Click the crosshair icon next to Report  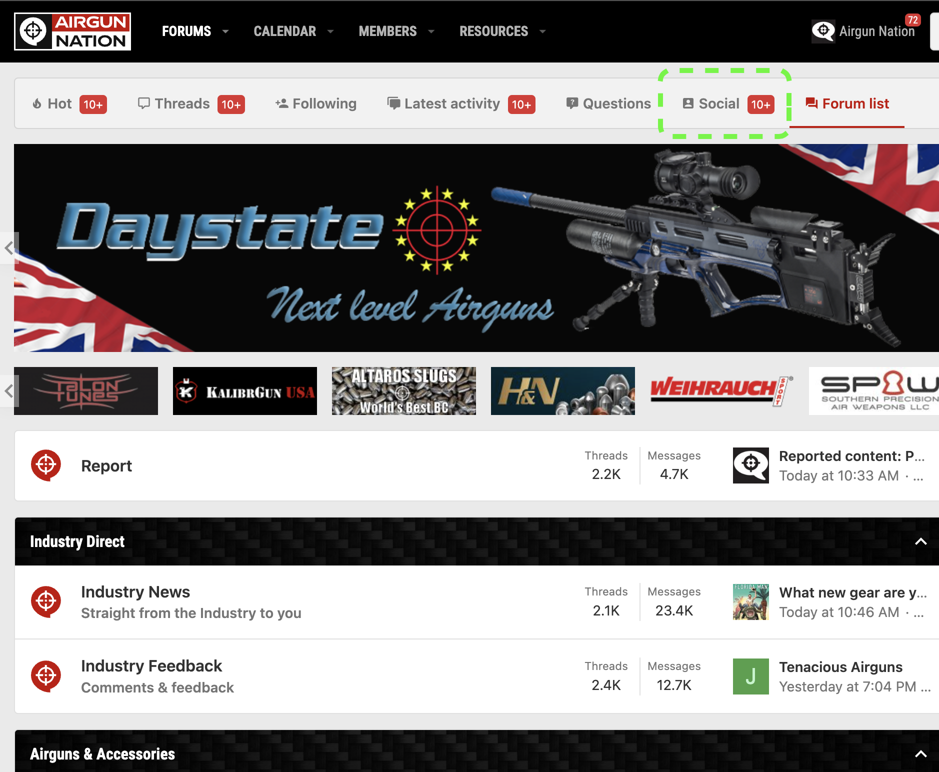click(x=46, y=465)
